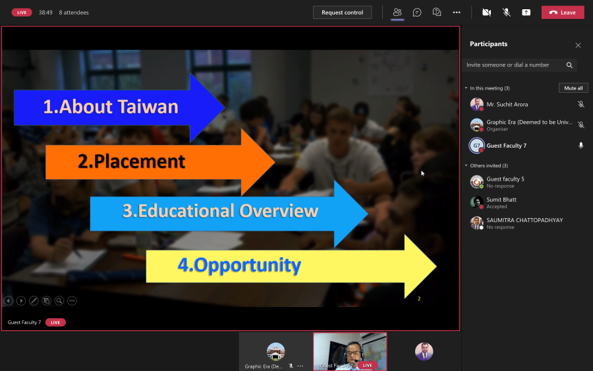Screen dimensions: 593x371
Task: Click the G7 avatar in participant list
Action: (476, 146)
